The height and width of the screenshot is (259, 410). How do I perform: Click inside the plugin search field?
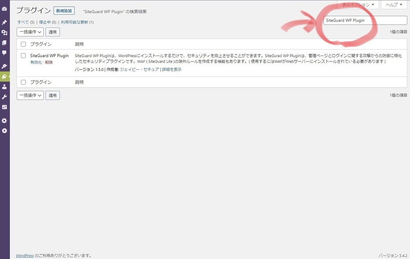(x=365, y=20)
